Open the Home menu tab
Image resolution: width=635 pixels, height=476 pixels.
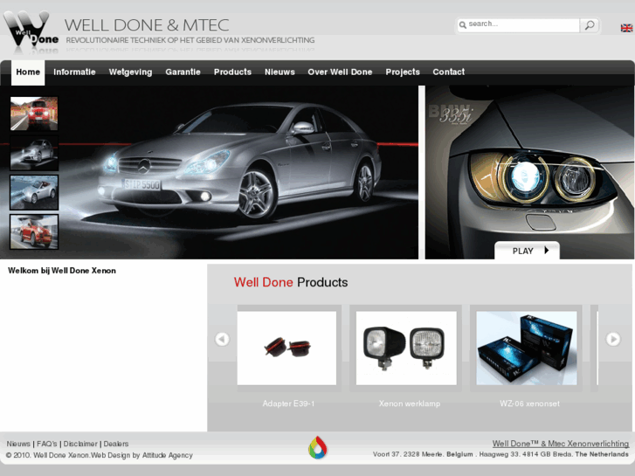pos(28,72)
